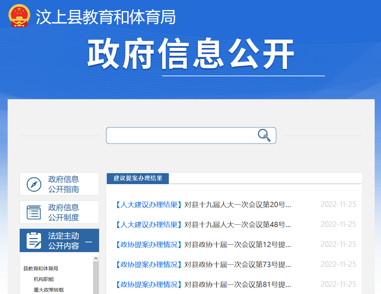Screen dimensions: 381x294
Task: Click the 汶上县教育和体育局 site title
Action: [106, 17]
